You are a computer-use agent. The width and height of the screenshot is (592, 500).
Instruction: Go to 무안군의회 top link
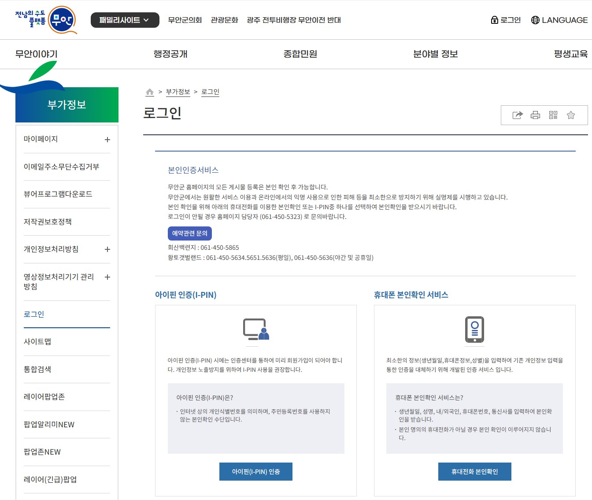(185, 20)
